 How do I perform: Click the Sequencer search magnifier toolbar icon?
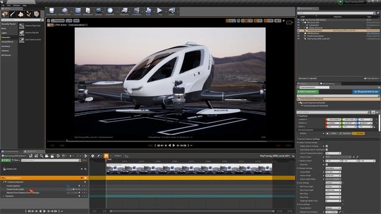point(42,156)
